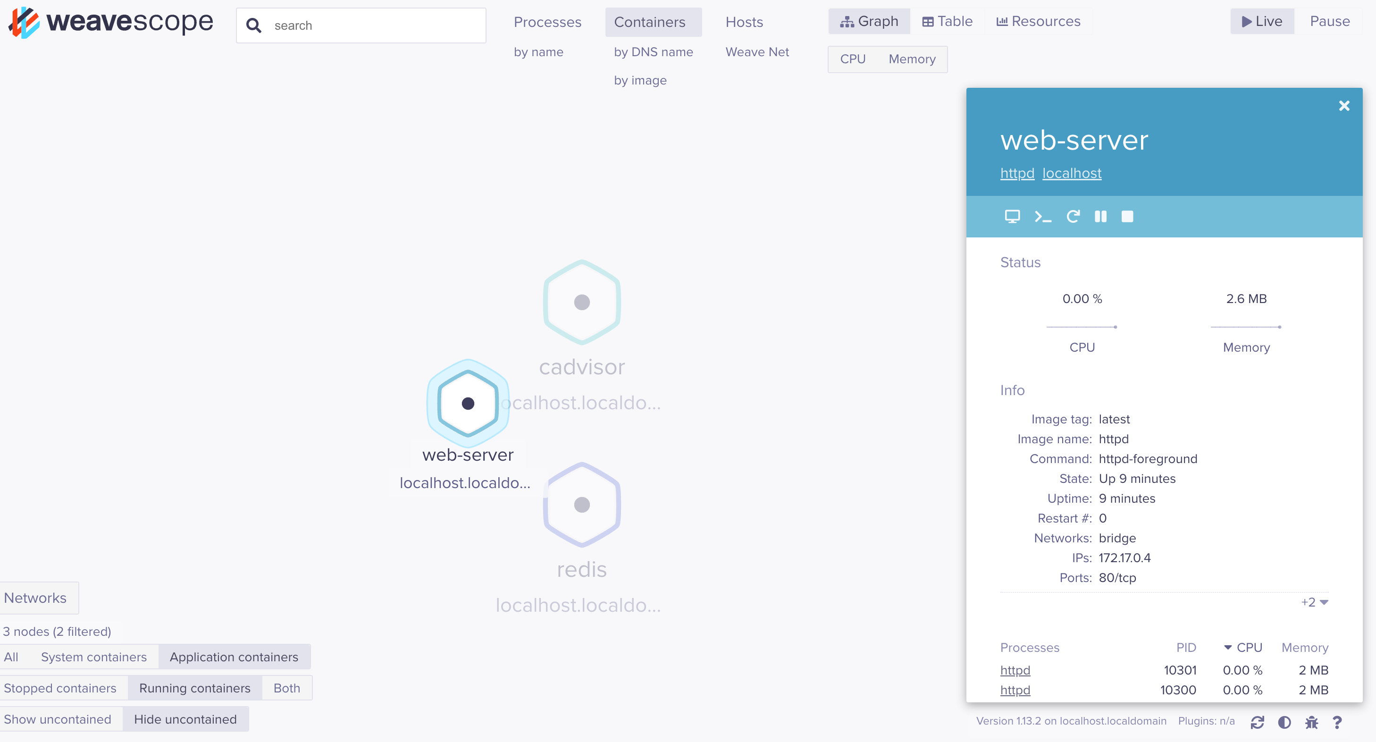Restart the web-server container

(x=1073, y=216)
